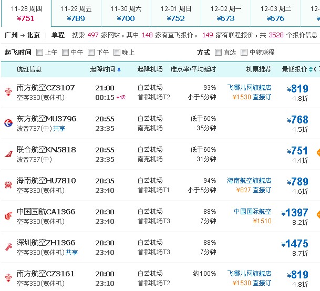Open the 中国国际航空 link
The width and height of the screenshot is (320, 291).
[x=253, y=211]
